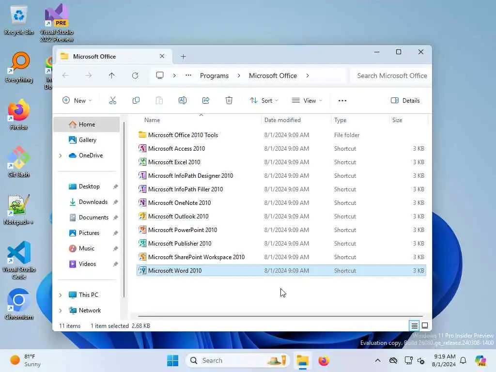Click the horizontal scrollbar in file list

tap(280, 316)
